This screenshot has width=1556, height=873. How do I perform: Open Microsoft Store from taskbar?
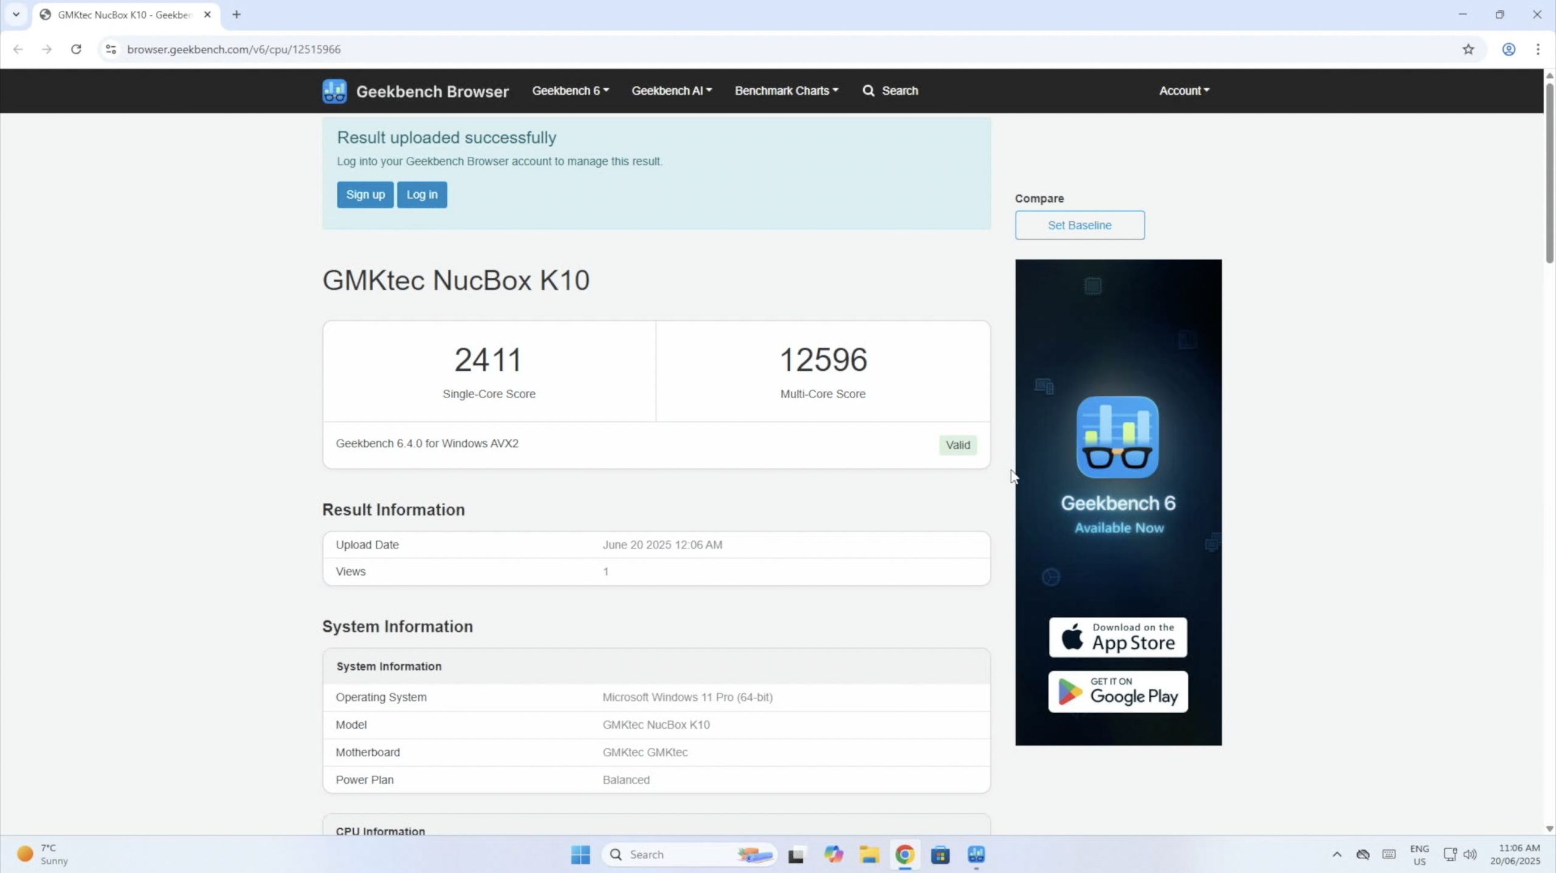[940, 855]
